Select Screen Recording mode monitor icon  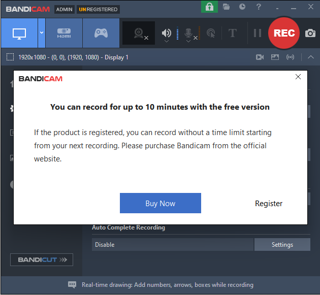19,33
